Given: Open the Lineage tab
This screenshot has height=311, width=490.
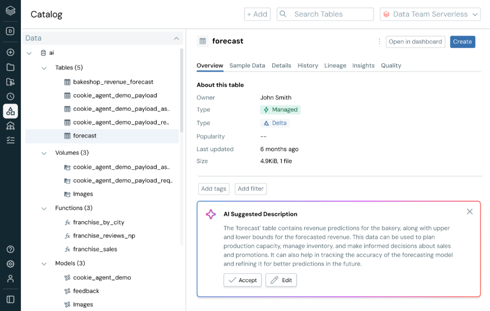Looking at the screenshot, I should pos(335,65).
